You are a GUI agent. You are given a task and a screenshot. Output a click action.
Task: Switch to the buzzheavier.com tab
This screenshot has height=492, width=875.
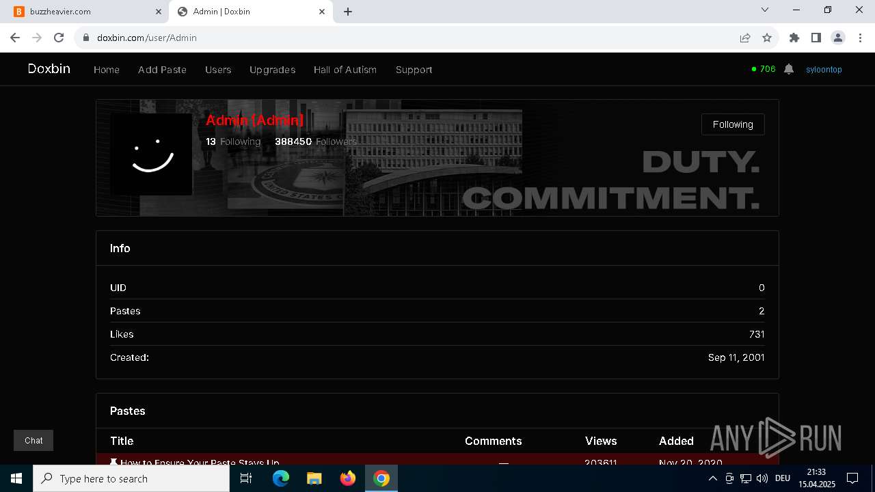pyautogui.click(x=88, y=12)
